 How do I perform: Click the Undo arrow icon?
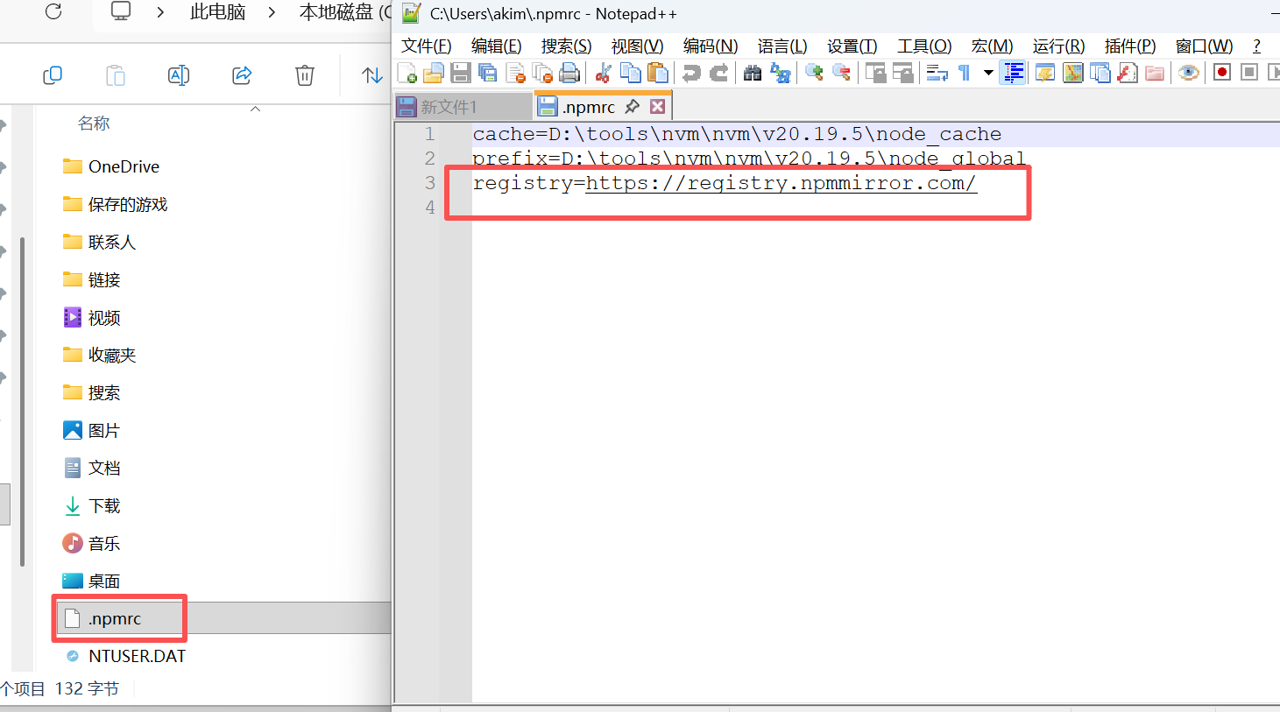(x=691, y=73)
